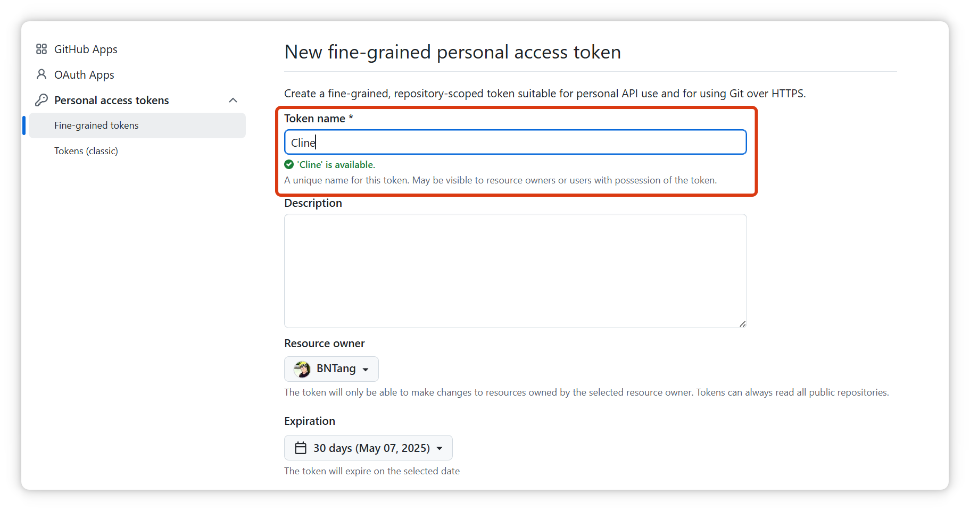This screenshot has height=511, width=970.
Task: Click the BNTang avatar image
Action: pos(302,369)
